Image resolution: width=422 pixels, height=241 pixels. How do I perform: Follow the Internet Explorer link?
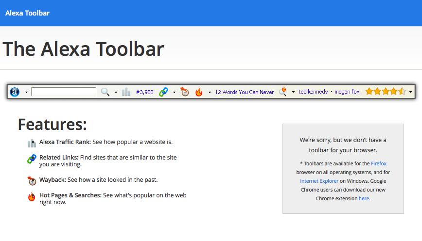pos(319,181)
